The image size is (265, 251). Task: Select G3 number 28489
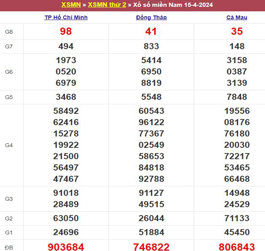pyautogui.click(x=66, y=204)
